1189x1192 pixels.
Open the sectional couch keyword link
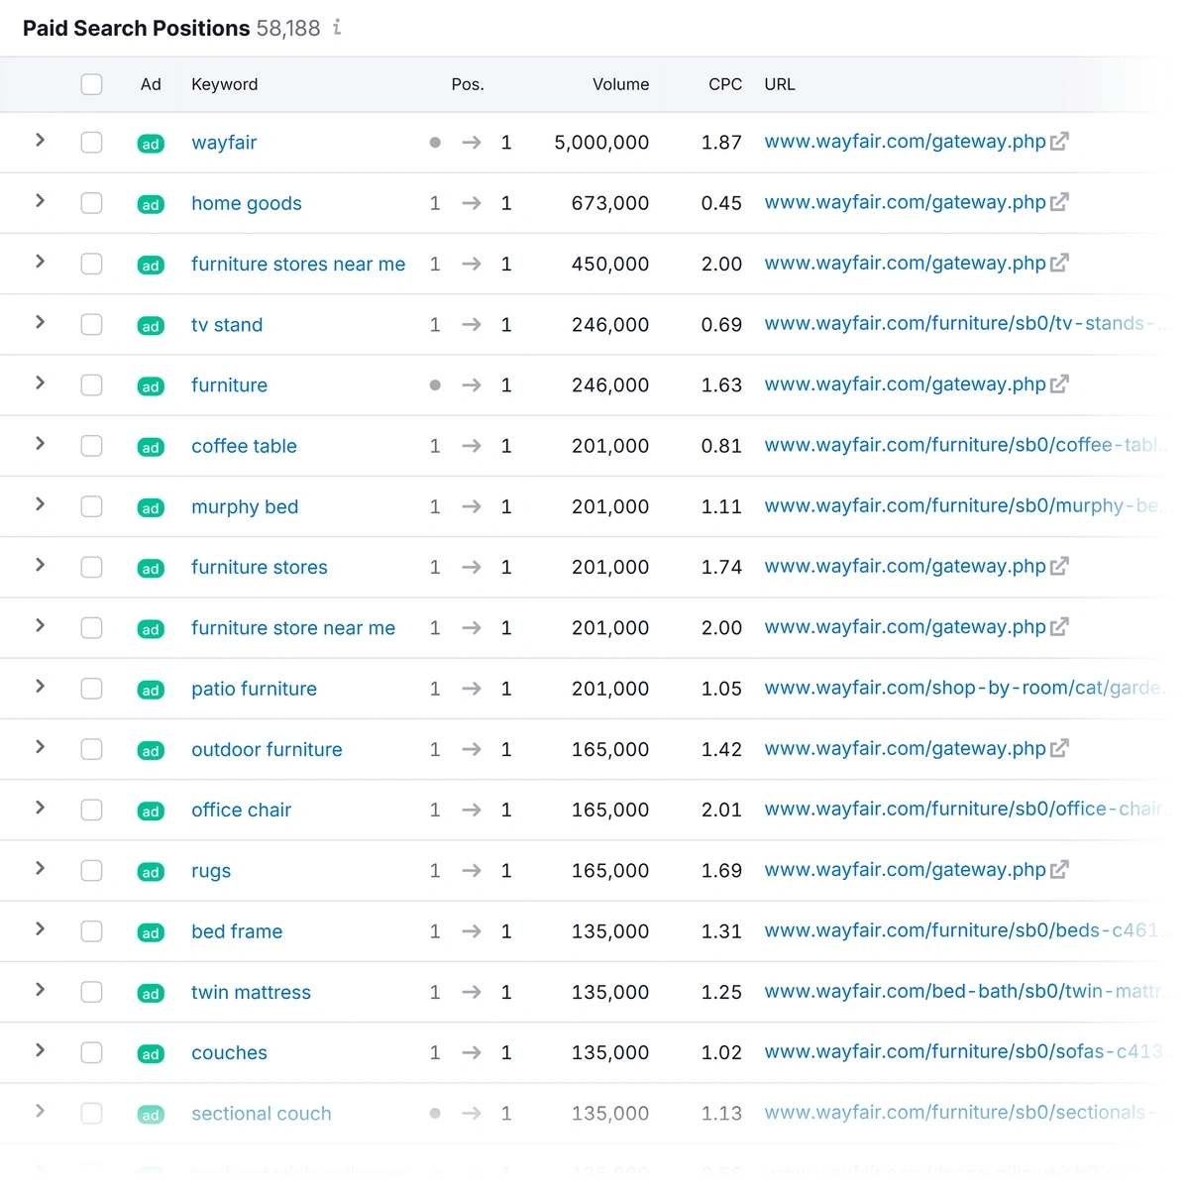(x=262, y=1113)
